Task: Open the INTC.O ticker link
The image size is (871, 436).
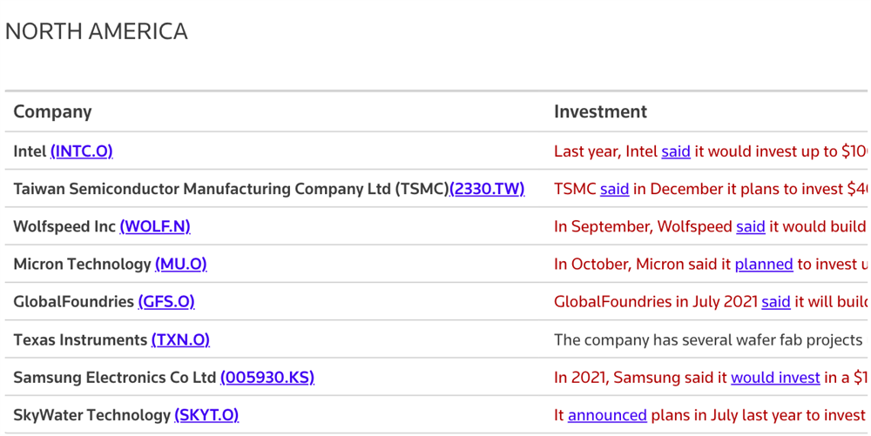Action: [81, 151]
